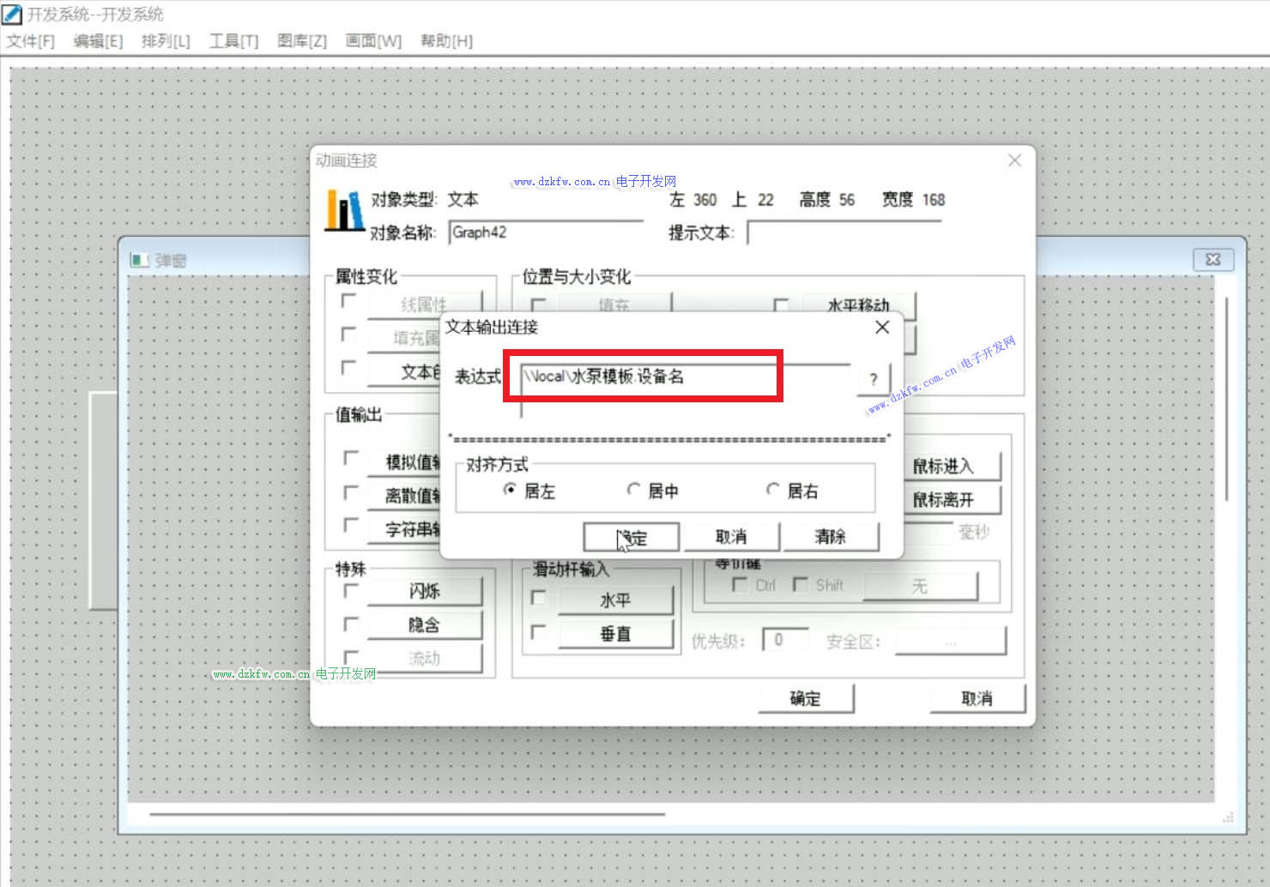Image resolution: width=1270 pixels, height=887 pixels.
Task: Click the 提示文本 input field
Action: [844, 232]
